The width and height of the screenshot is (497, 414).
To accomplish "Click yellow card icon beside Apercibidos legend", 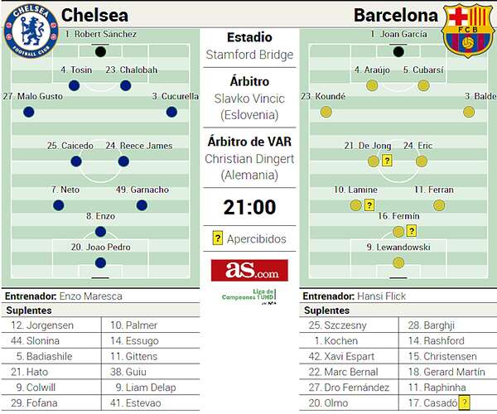I will coord(218,238).
